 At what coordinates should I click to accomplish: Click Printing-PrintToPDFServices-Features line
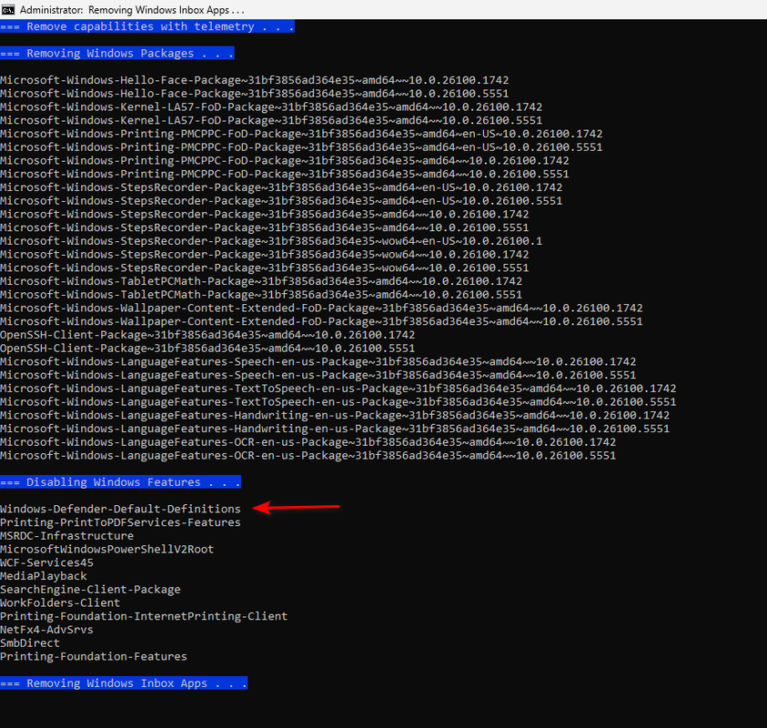point(120,522)
